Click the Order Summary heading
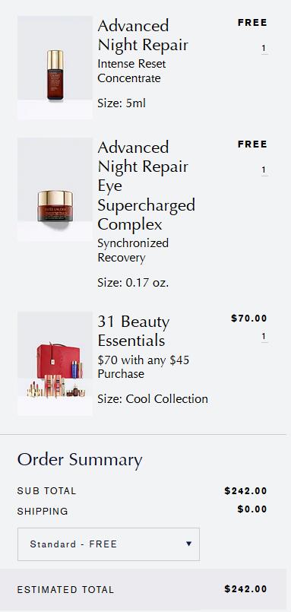The image size is (291, 612). (x=80, y=460)
